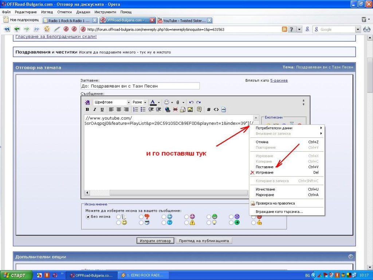Toggle italic formatting in the editor
Screen dimensions: 373x280
pyautogui.click(x=95, y=109)
